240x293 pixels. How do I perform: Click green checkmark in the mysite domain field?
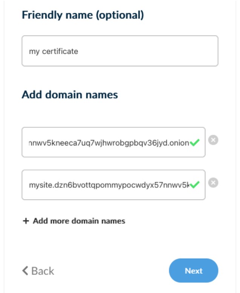(x=195, y=185)
